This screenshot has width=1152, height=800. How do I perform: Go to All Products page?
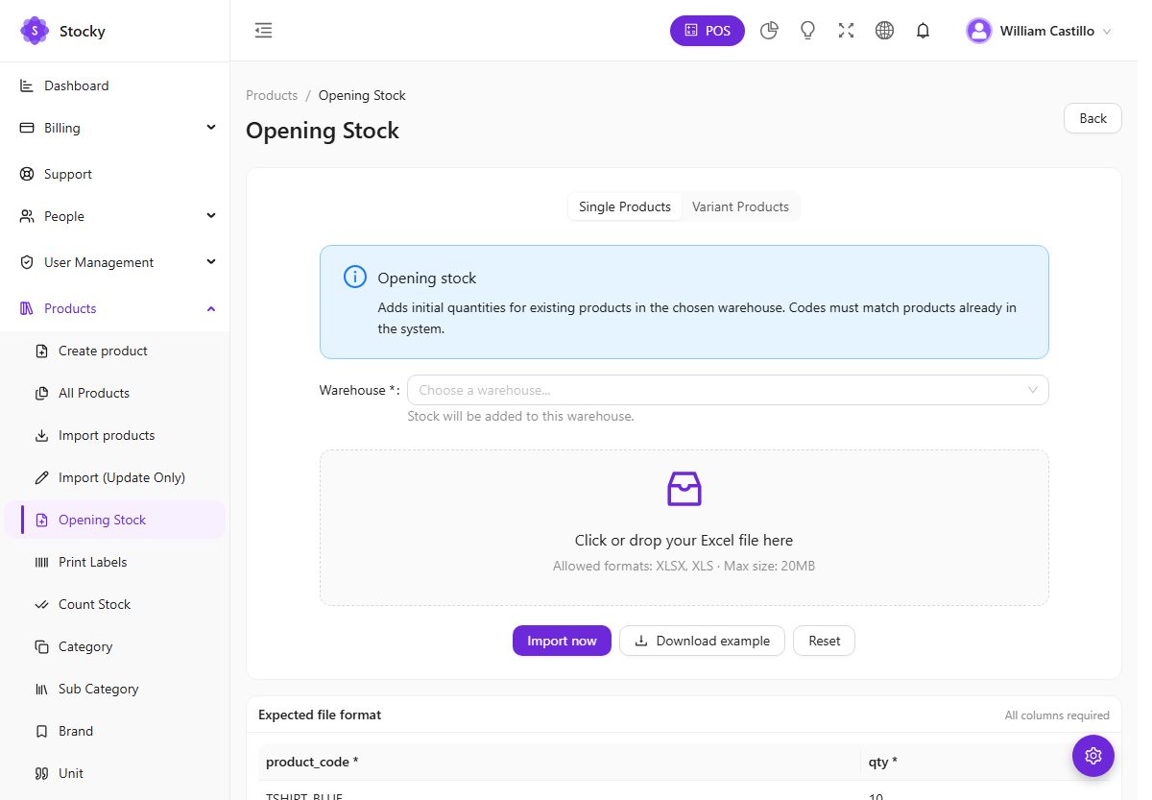click(x=115, y=393)
